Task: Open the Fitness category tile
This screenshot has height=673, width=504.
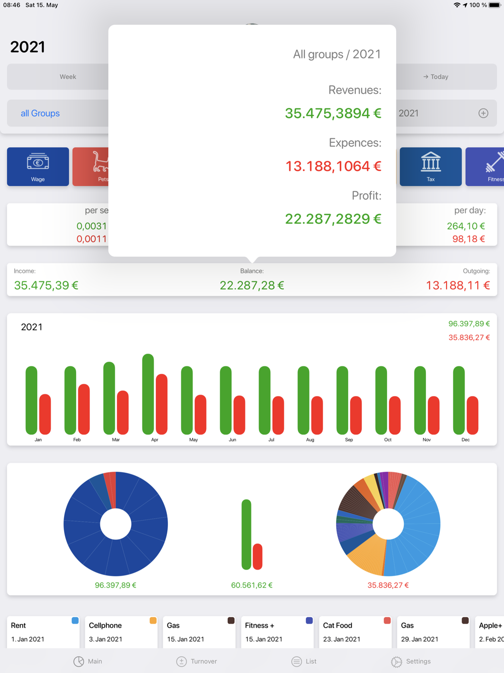Action: 485,166
